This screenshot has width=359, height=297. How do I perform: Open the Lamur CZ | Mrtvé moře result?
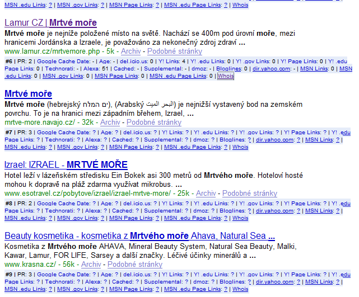[x=50, y=22]
